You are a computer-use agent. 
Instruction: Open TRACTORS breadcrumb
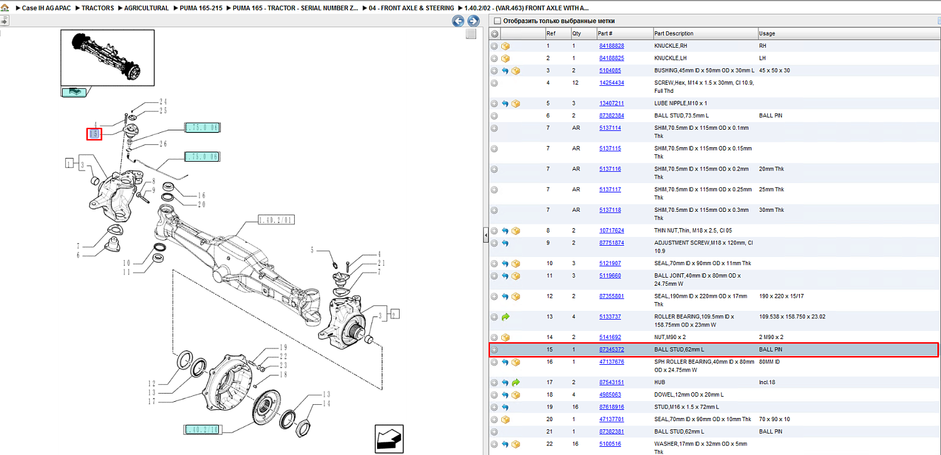(x=98, y=8)
